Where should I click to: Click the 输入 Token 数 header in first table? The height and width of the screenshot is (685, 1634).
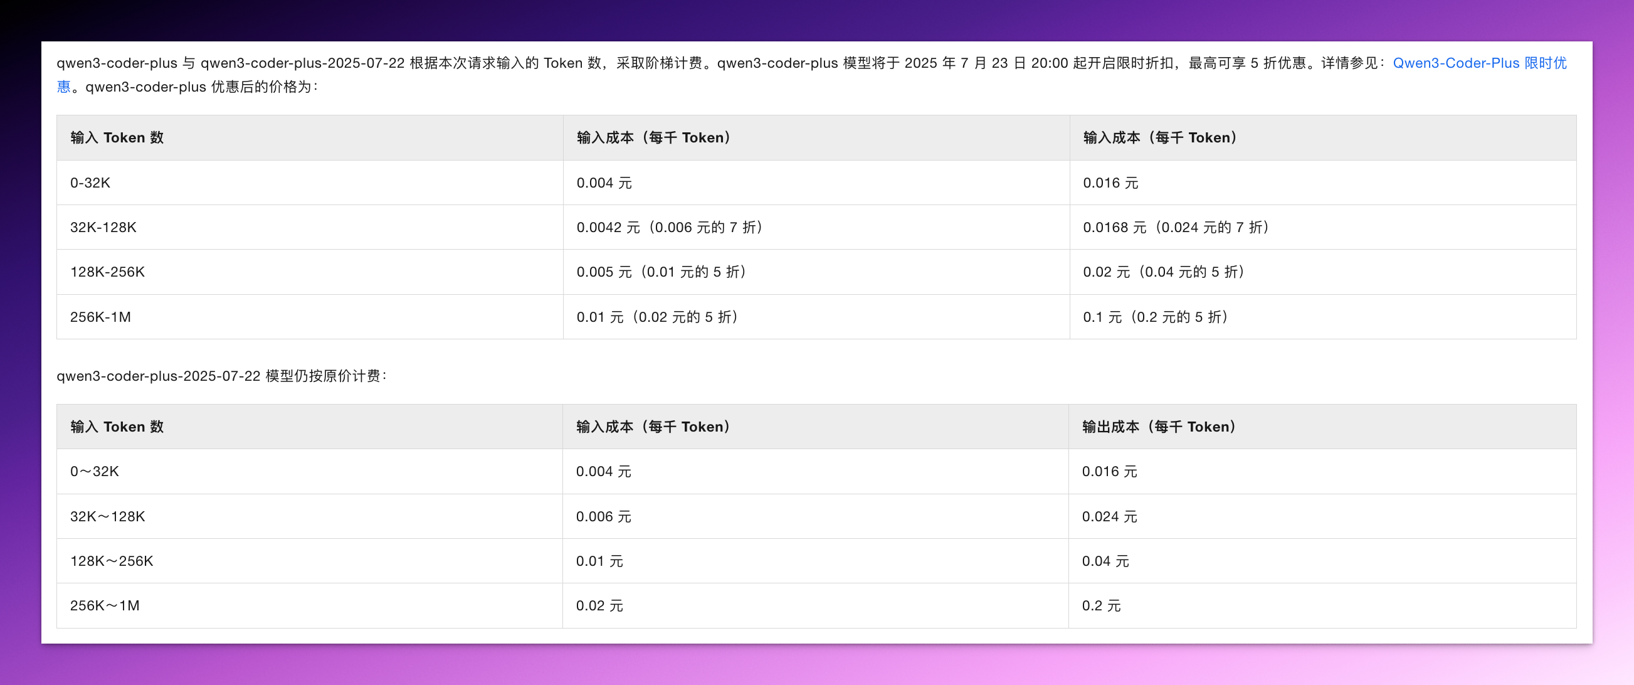[x=117, y=137]
